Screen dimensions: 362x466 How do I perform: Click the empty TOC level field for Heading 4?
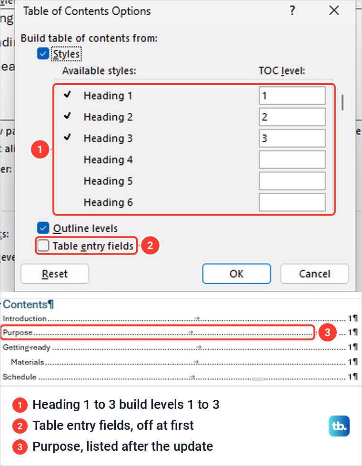[292, 159]
